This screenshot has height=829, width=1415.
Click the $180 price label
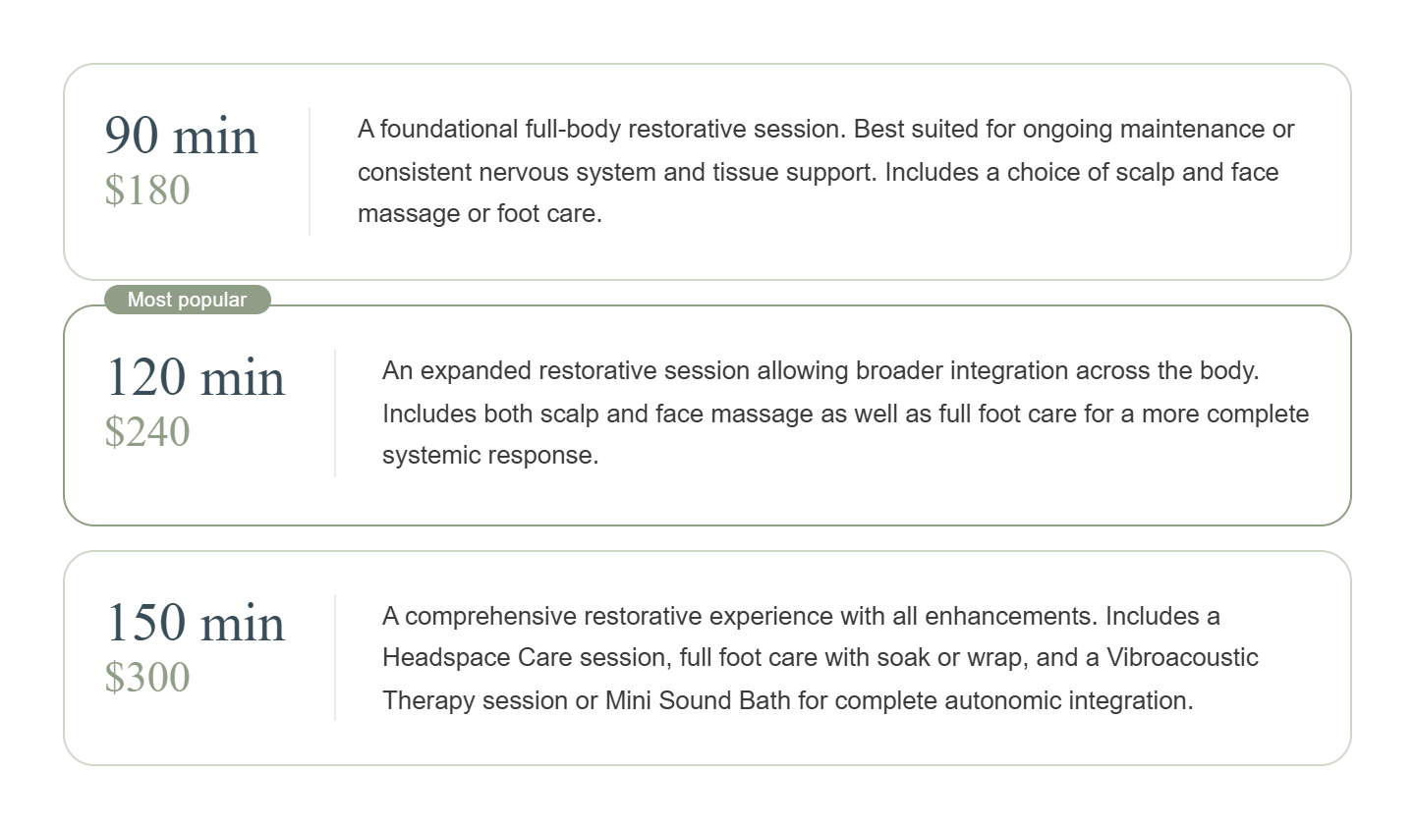pos(147,190)
